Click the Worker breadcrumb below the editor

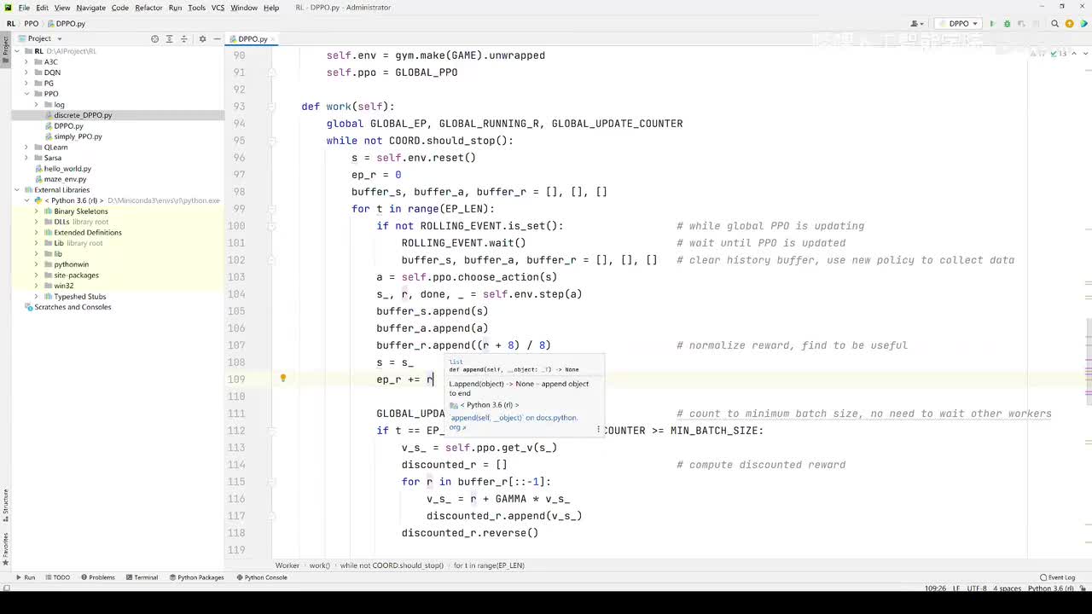pos(287,565)
